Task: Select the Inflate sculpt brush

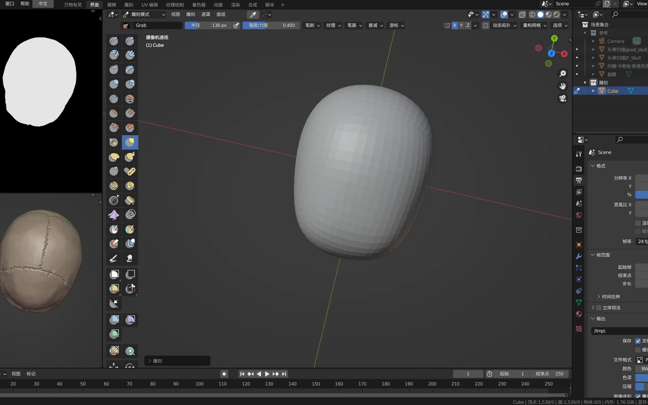Action: 114,84
